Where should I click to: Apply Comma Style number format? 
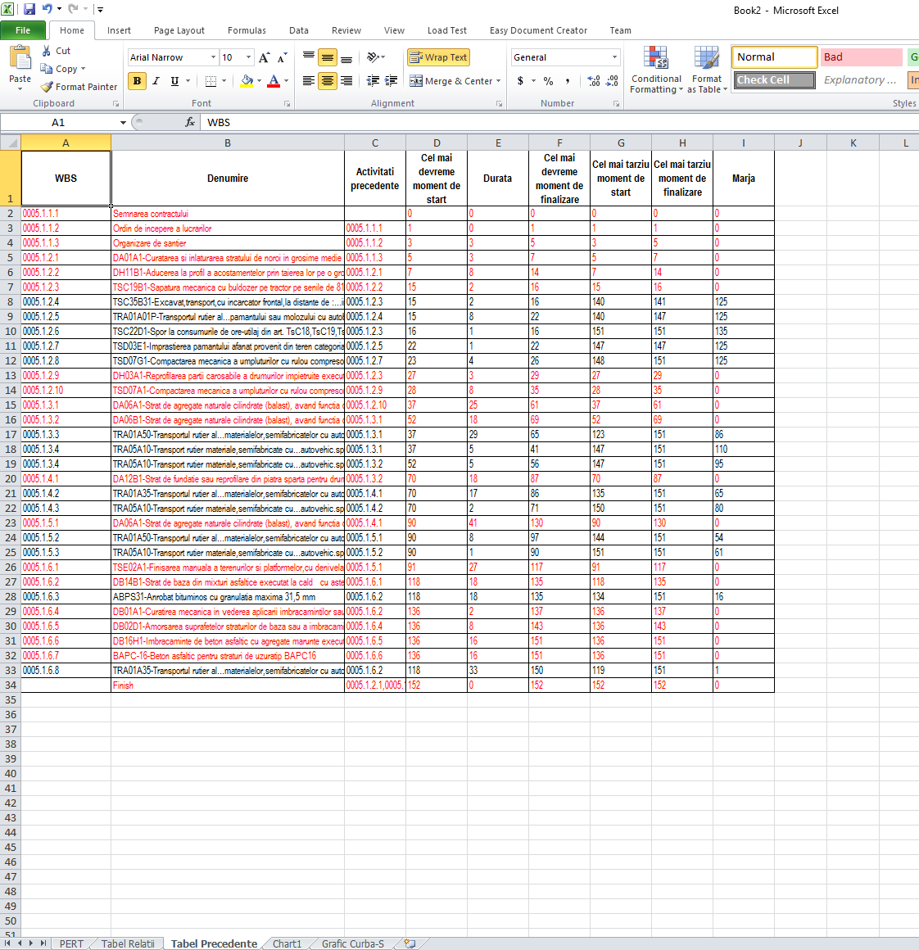tap(567, 80)
